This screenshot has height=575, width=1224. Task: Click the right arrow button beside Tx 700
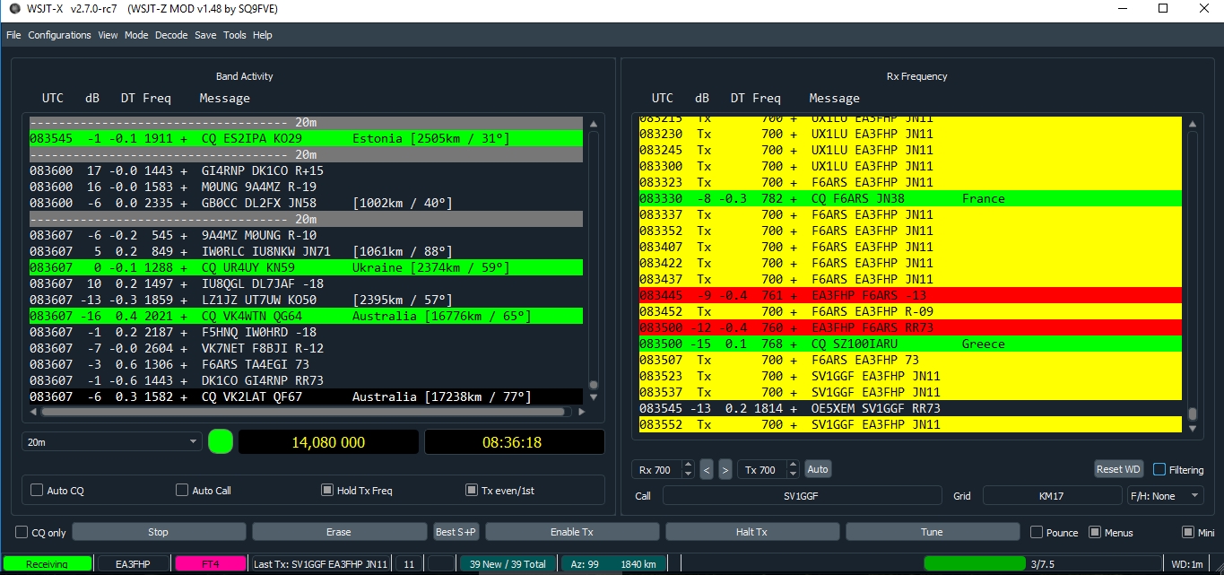(x=725, y=469)
